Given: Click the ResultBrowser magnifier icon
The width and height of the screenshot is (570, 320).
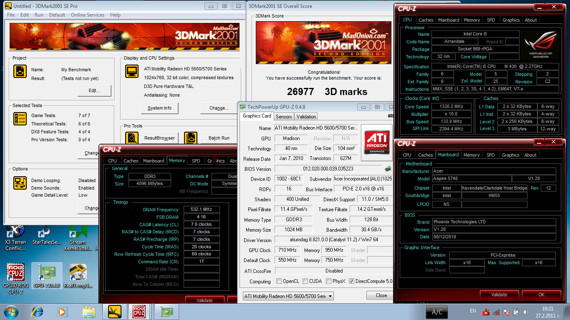Looking at the screenshot, I should (132, 137).
